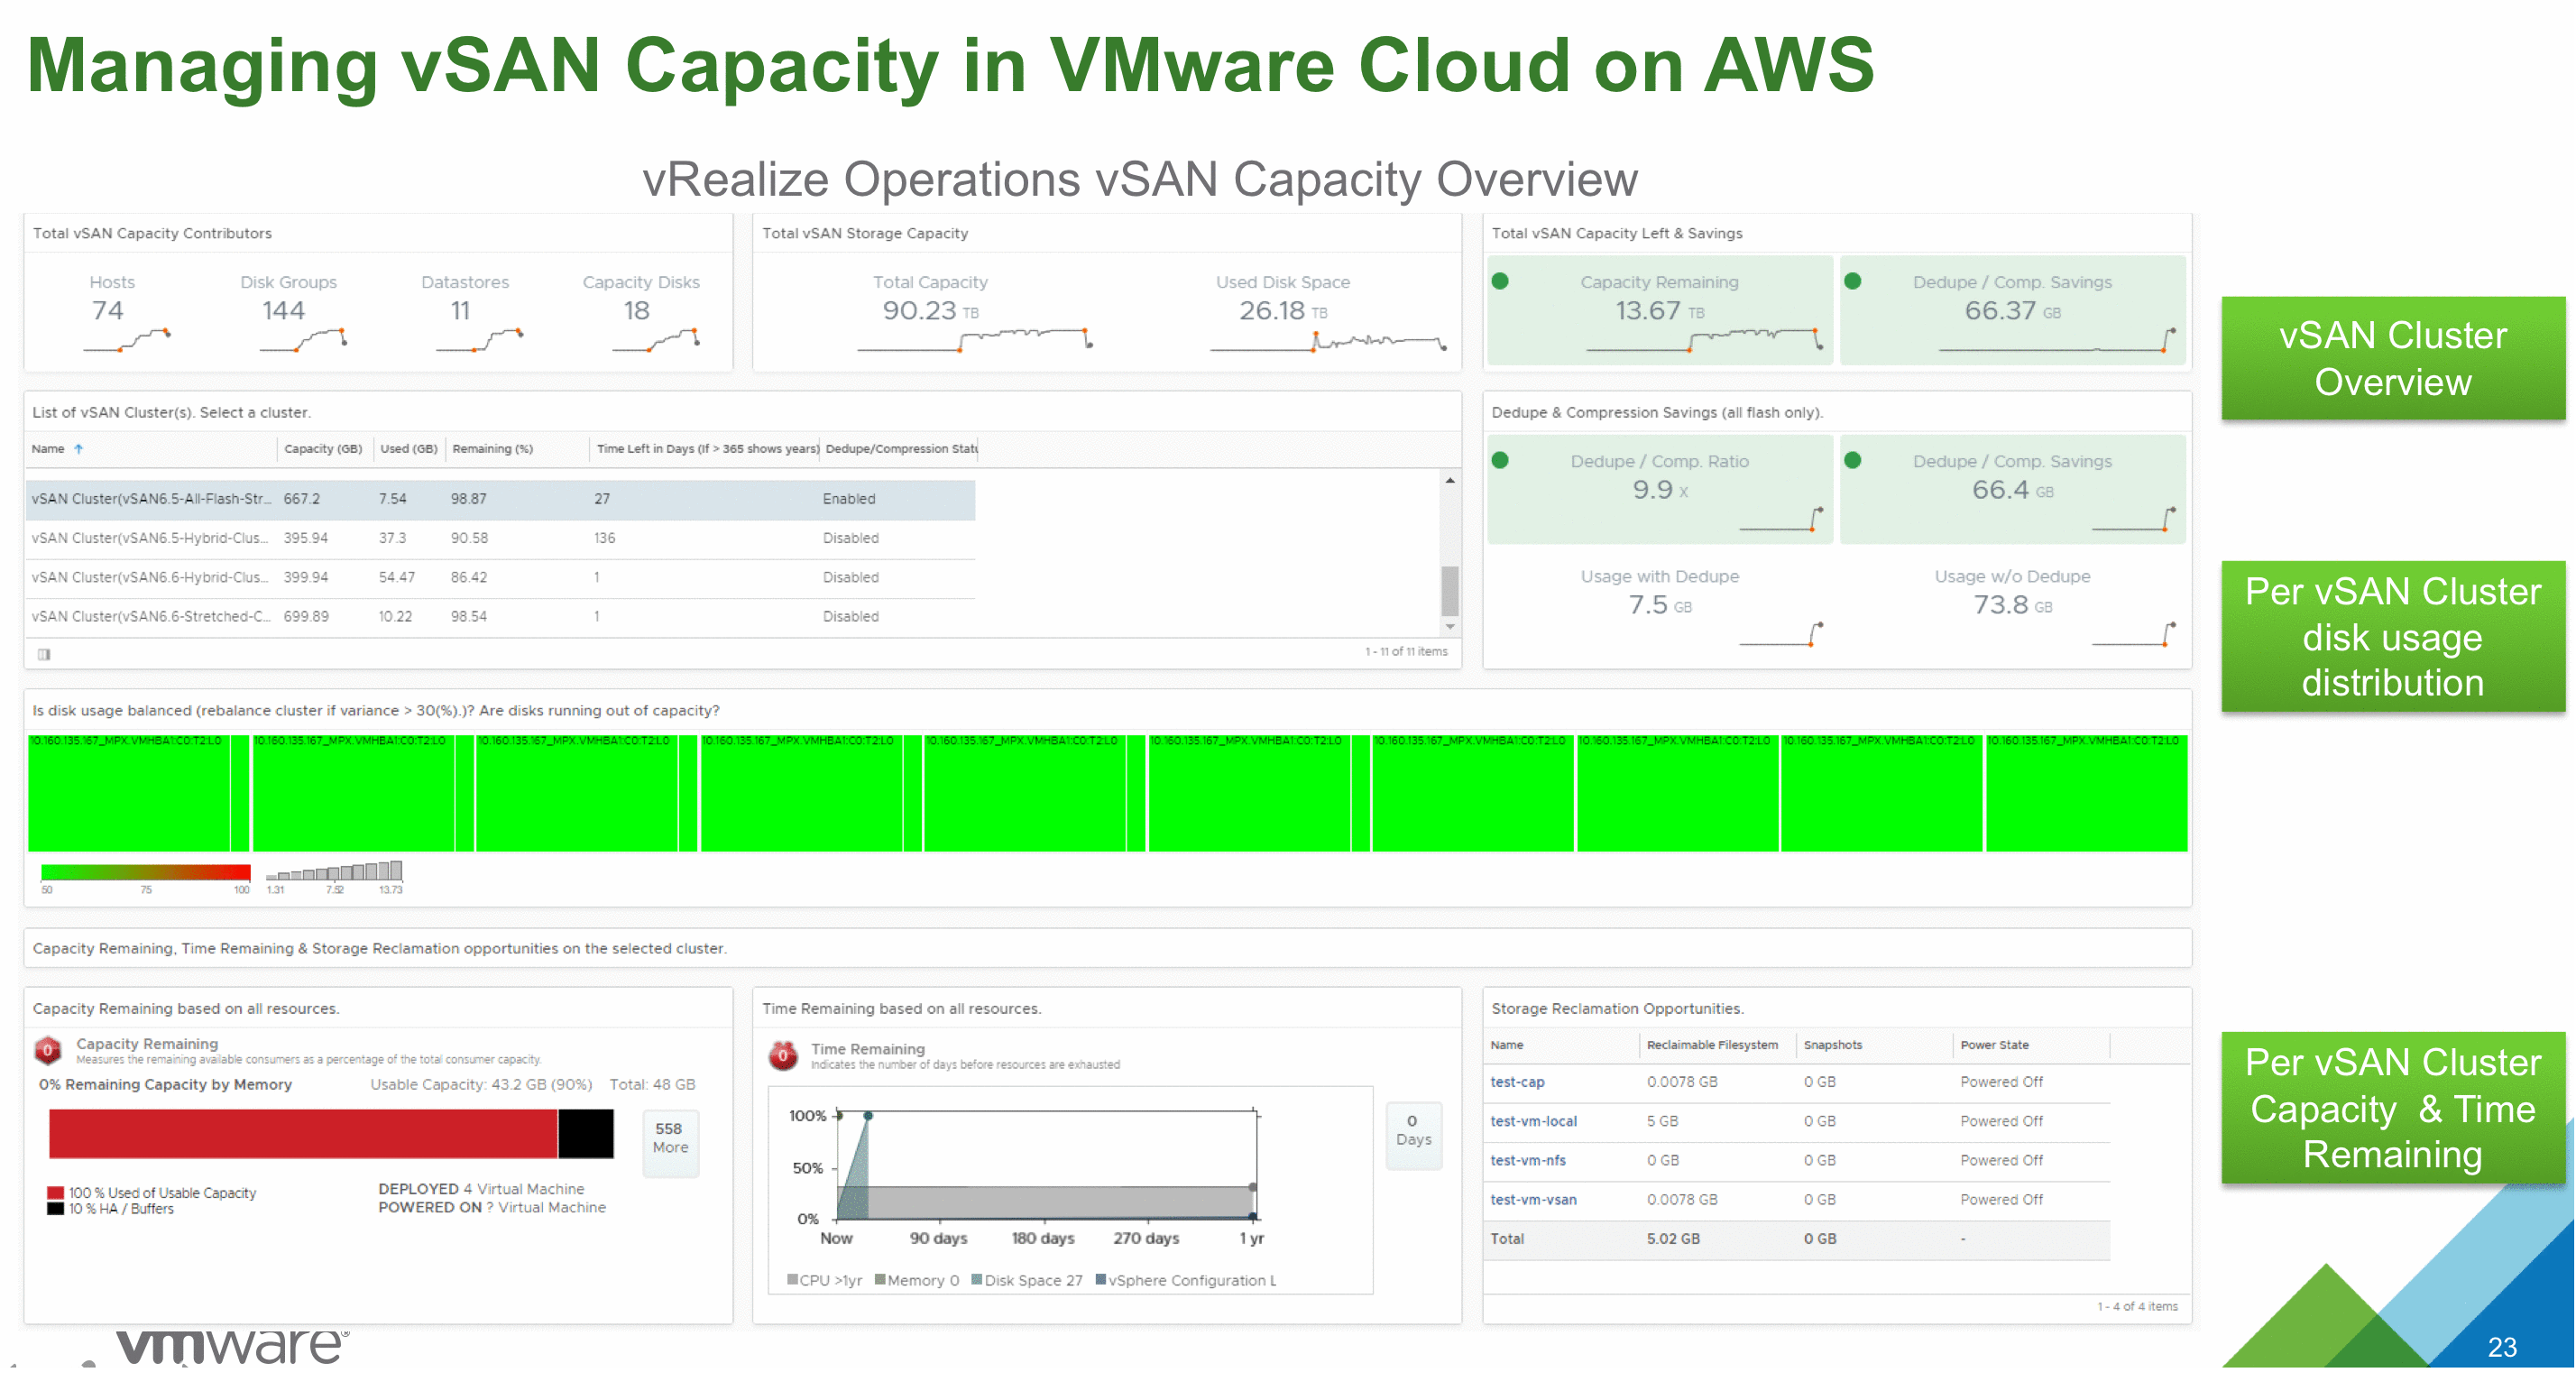This screenshot has height=1400, width=2576.
Task: Click the green status dot on Capacity Remaining tile
Action: [x=1500, y=282]
